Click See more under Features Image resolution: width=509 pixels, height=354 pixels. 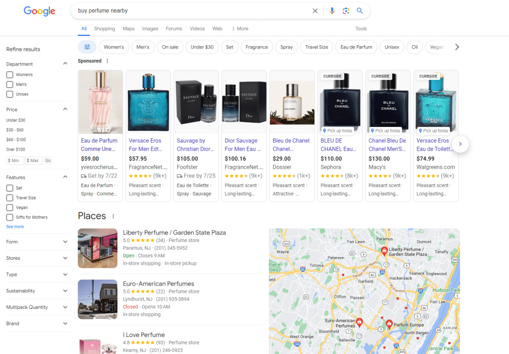point(15,227)
